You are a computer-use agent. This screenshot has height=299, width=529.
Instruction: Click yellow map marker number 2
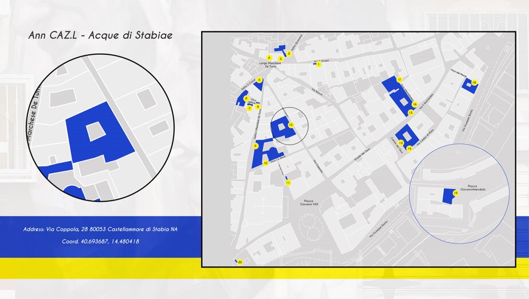289,54
